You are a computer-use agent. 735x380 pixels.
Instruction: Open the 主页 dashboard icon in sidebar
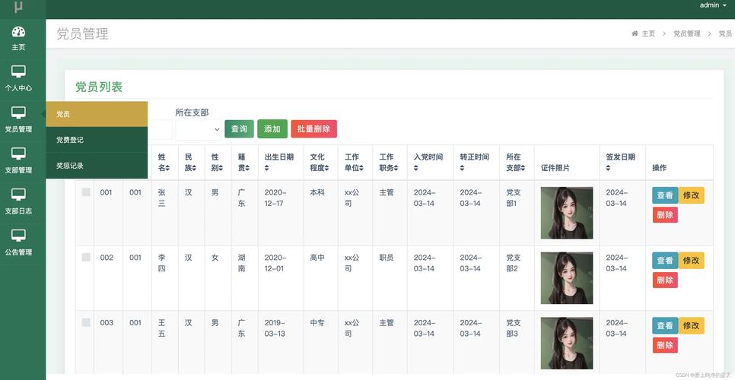coord(18,31)
